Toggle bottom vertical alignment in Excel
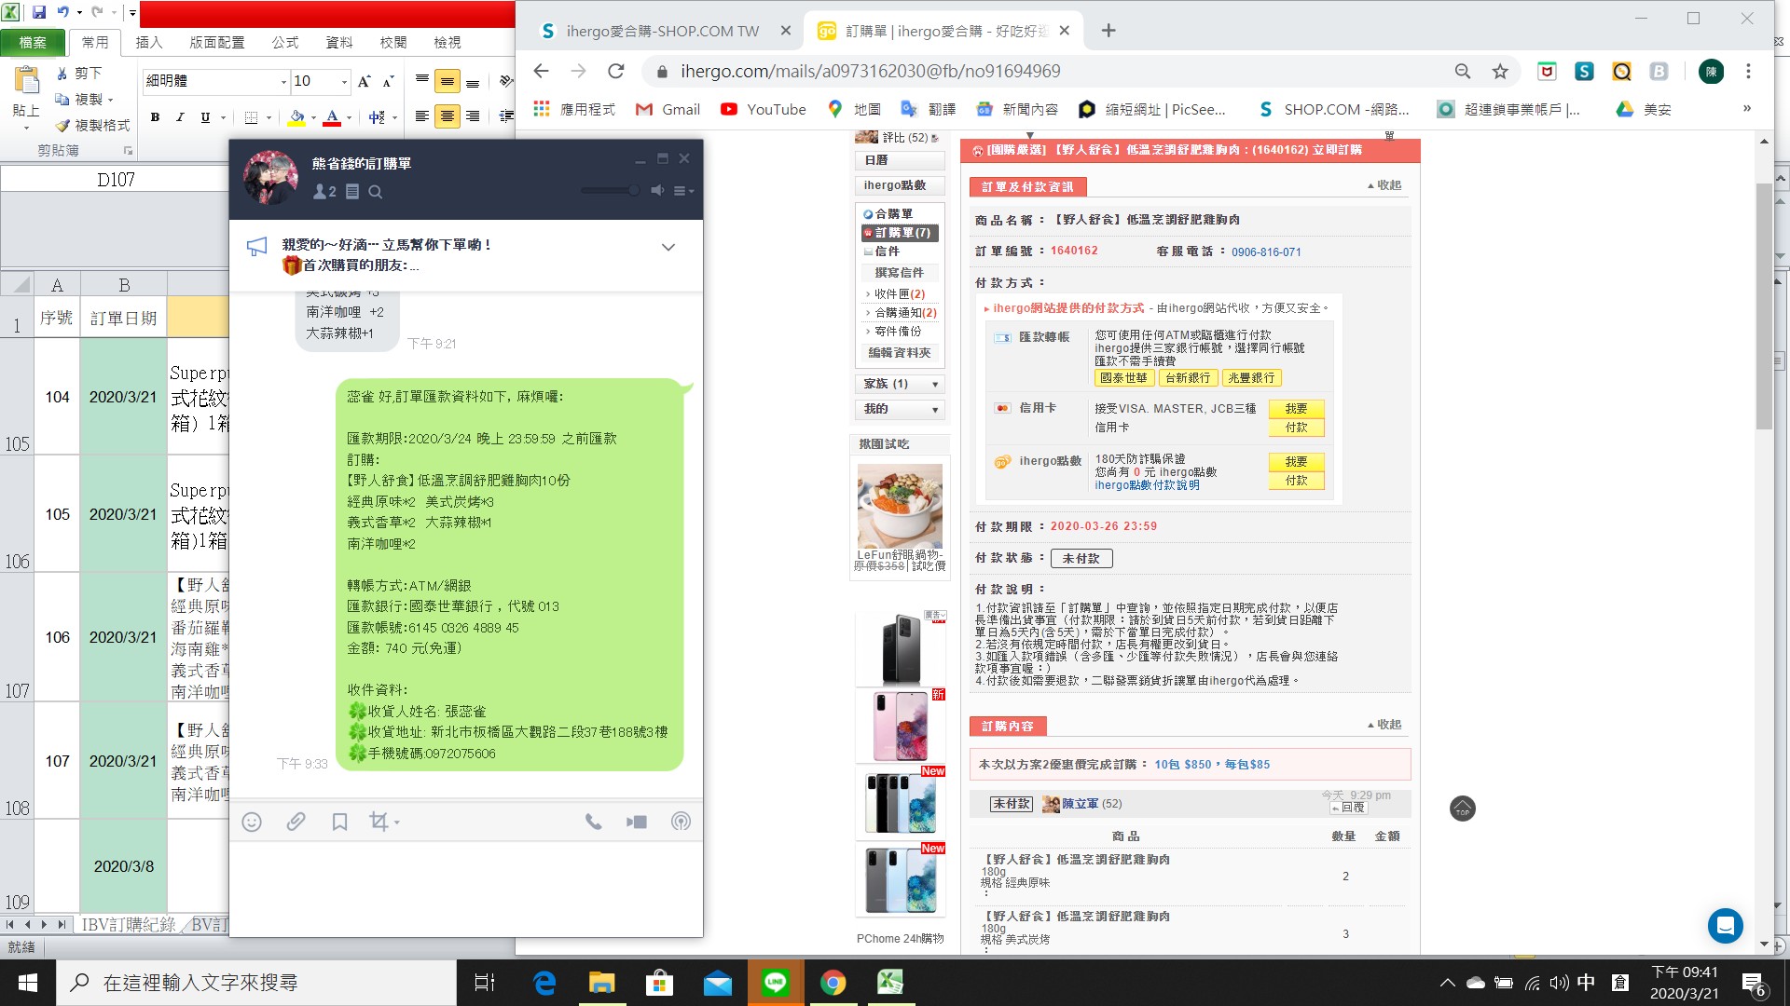 coord(473,82)
